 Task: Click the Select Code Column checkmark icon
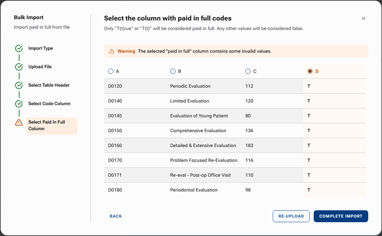(x=19, y=104)
